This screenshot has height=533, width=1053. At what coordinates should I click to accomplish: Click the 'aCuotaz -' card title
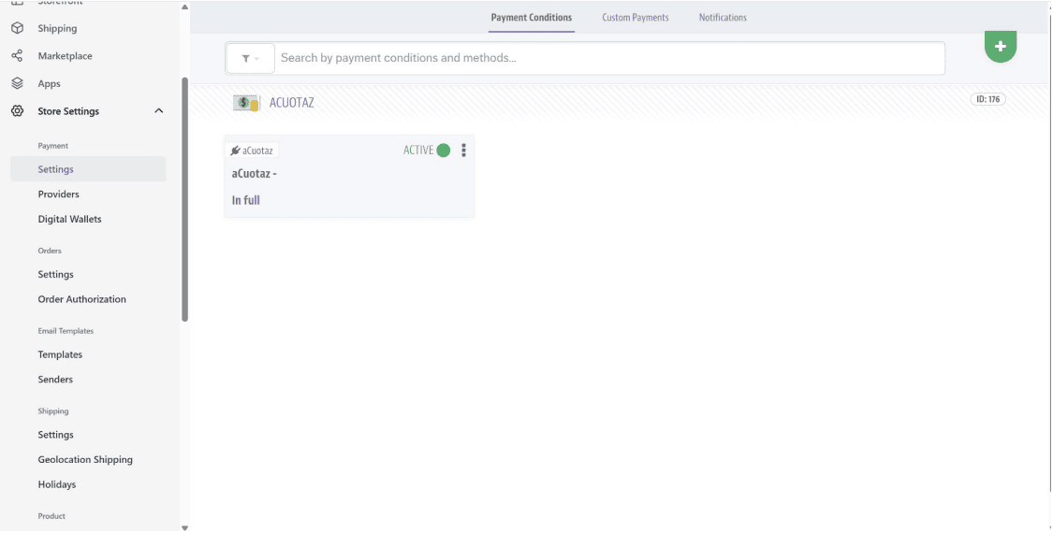(x=255, y=174)
